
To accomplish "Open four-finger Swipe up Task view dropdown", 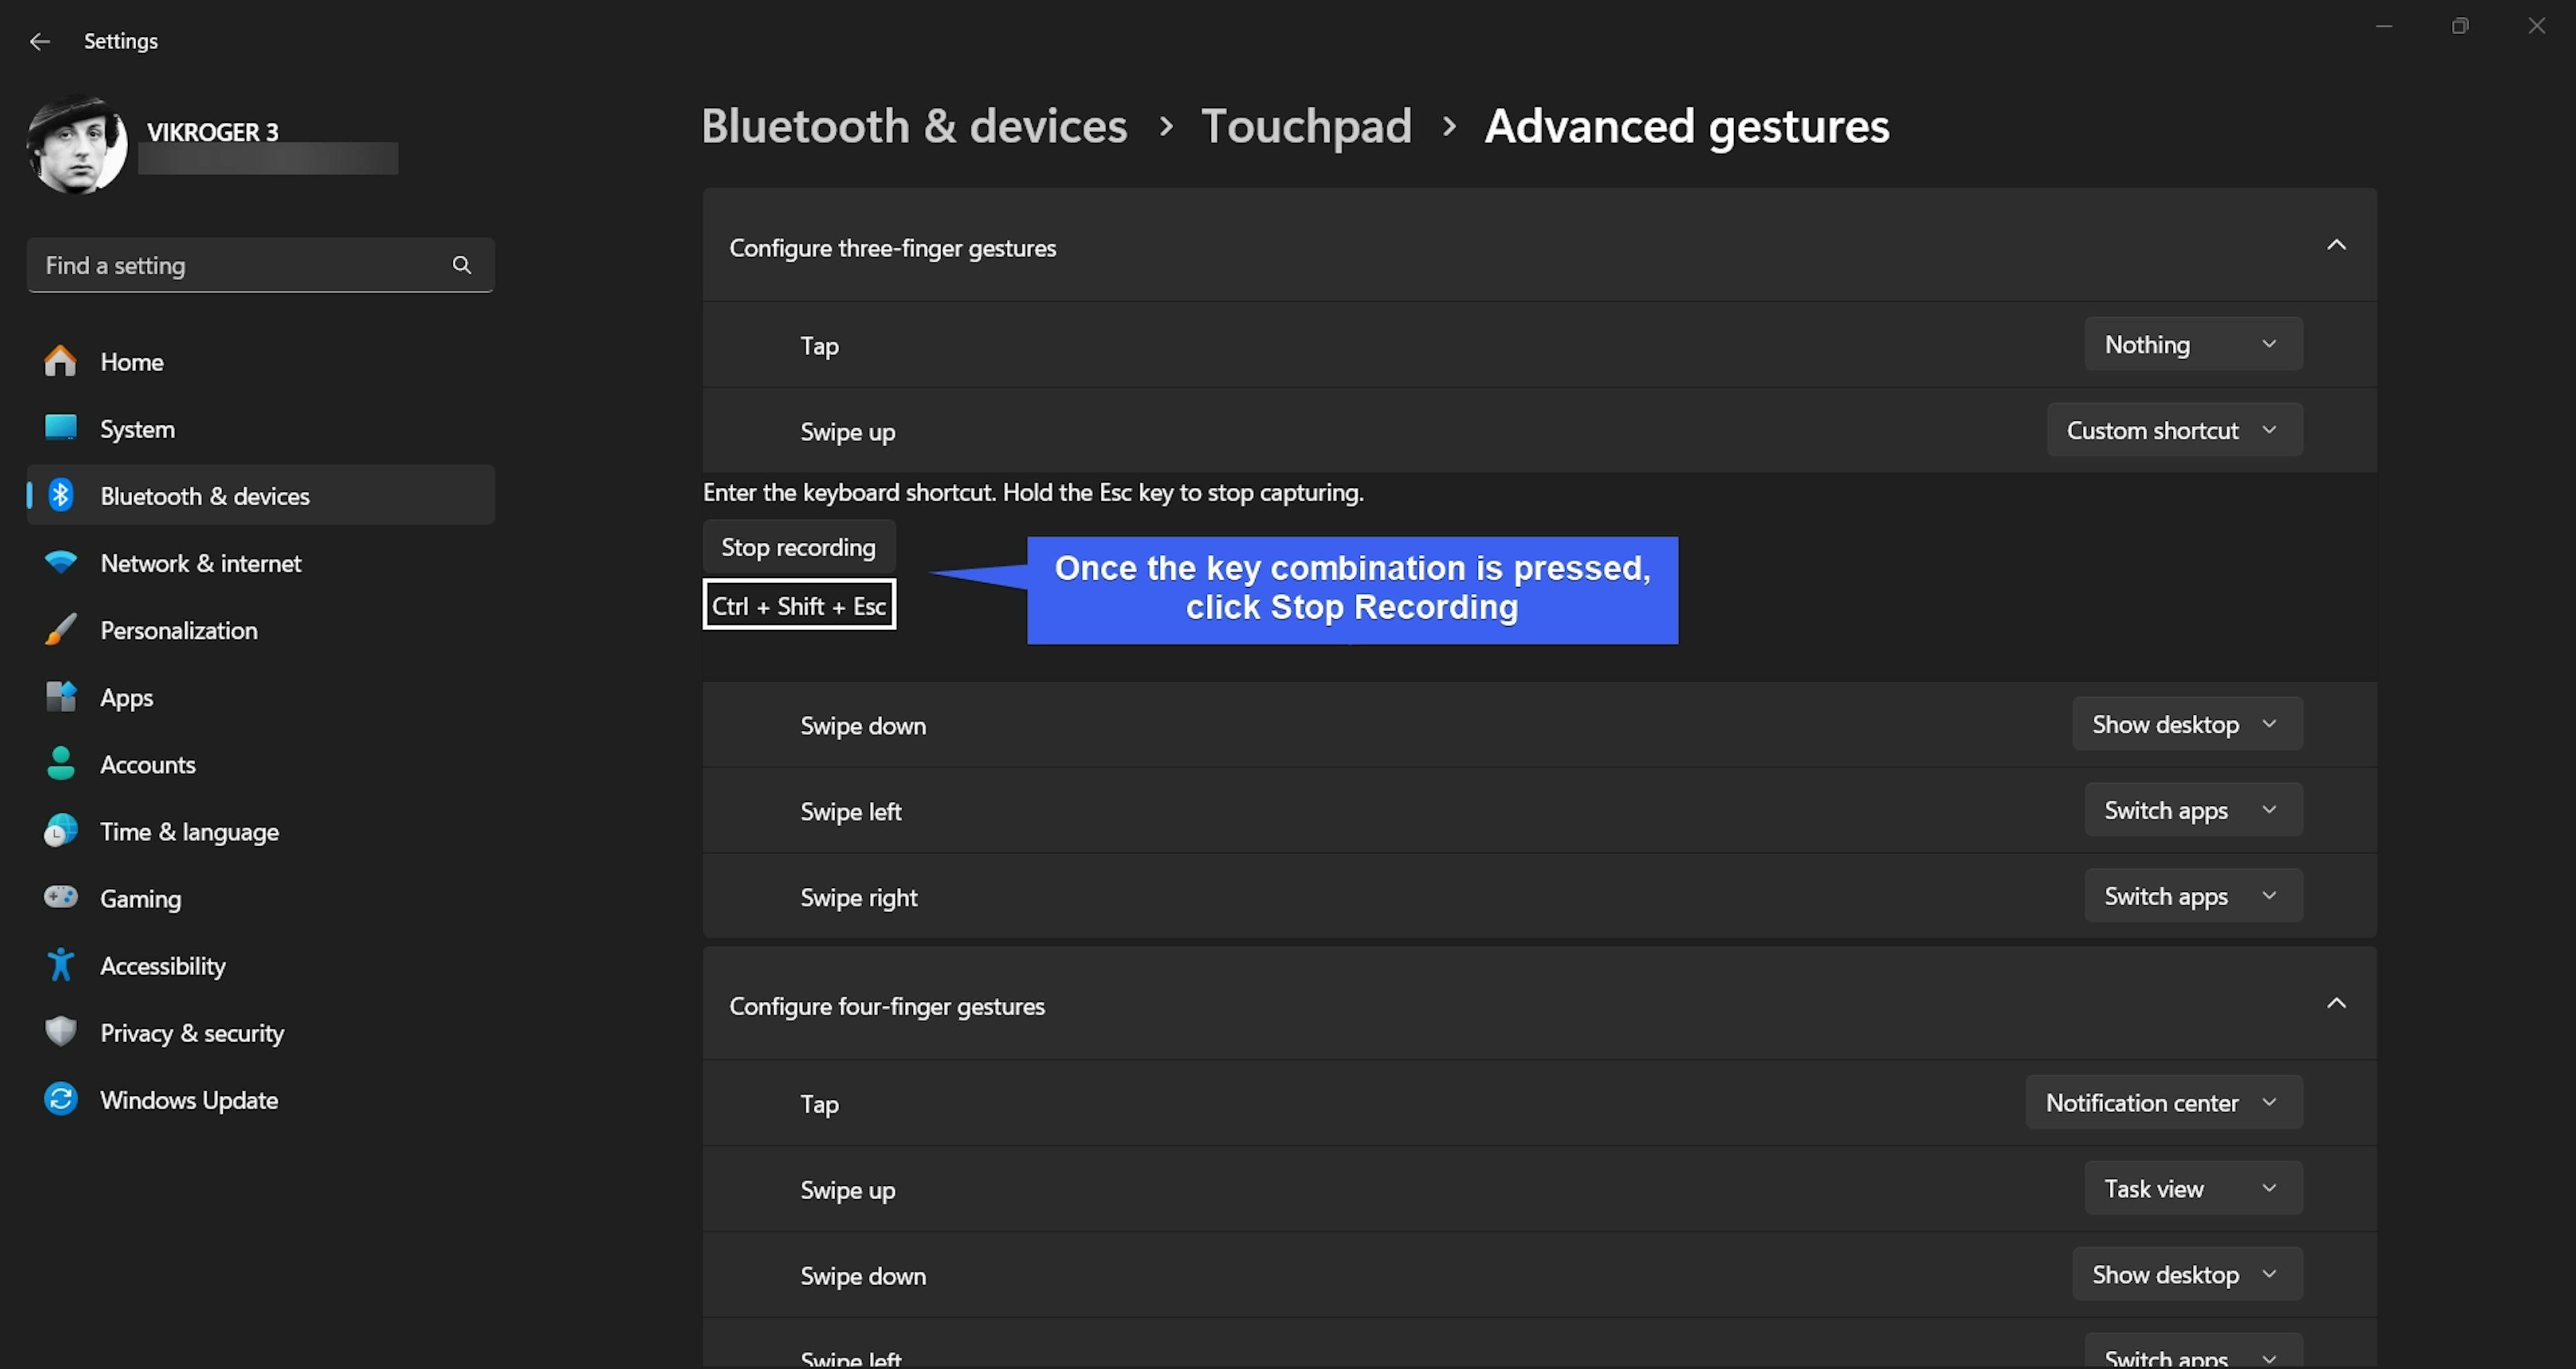I will pos(2192,1189).
